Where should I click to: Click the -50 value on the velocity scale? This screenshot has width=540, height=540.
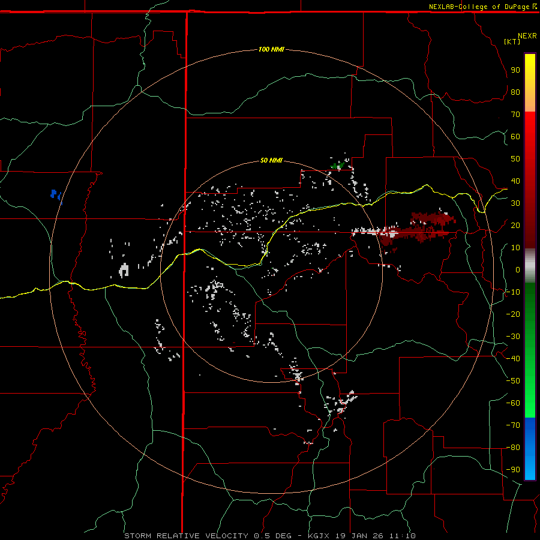[x=513, y=381]
